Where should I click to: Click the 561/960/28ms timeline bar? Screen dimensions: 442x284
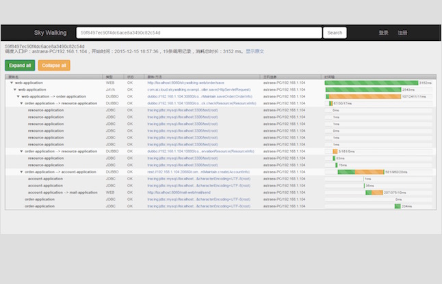[x=361, y=172]
